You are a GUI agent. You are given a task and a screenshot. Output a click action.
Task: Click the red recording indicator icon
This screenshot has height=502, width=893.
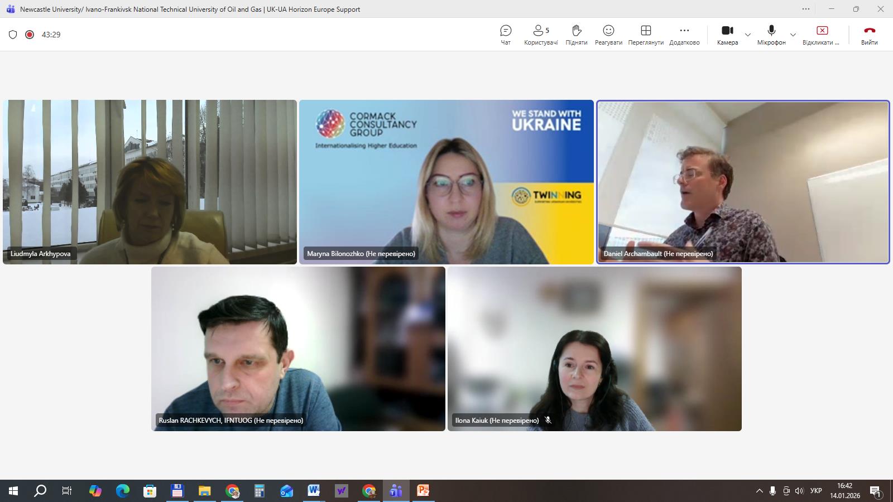tap(30, 35)
